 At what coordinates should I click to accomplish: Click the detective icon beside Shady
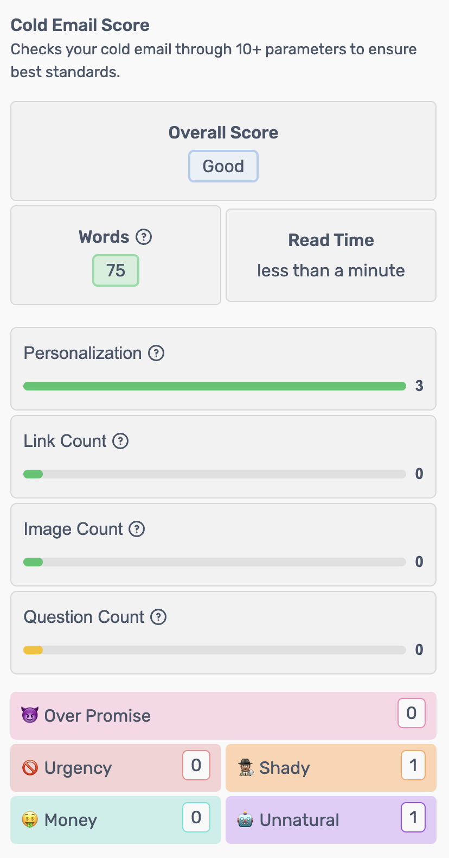(246, 768)
